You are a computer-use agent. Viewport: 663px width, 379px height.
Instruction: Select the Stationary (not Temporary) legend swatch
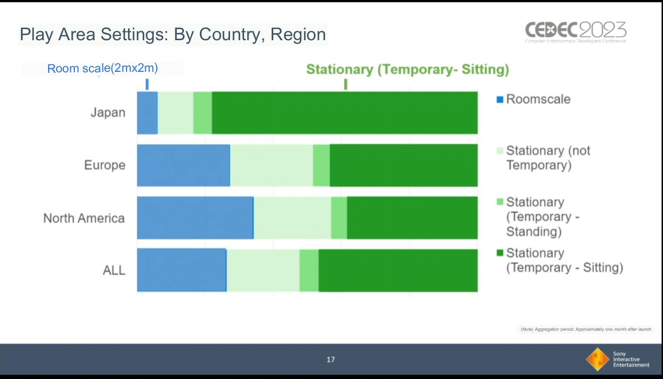point(500,151)
